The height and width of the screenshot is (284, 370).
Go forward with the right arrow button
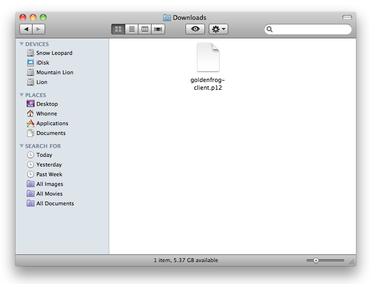point(38,29)
